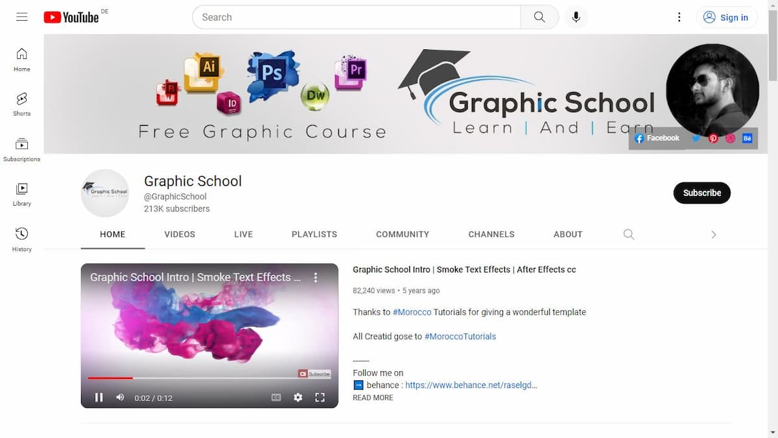
Task: Open History in the sidebar
Action: coord(22,239)
